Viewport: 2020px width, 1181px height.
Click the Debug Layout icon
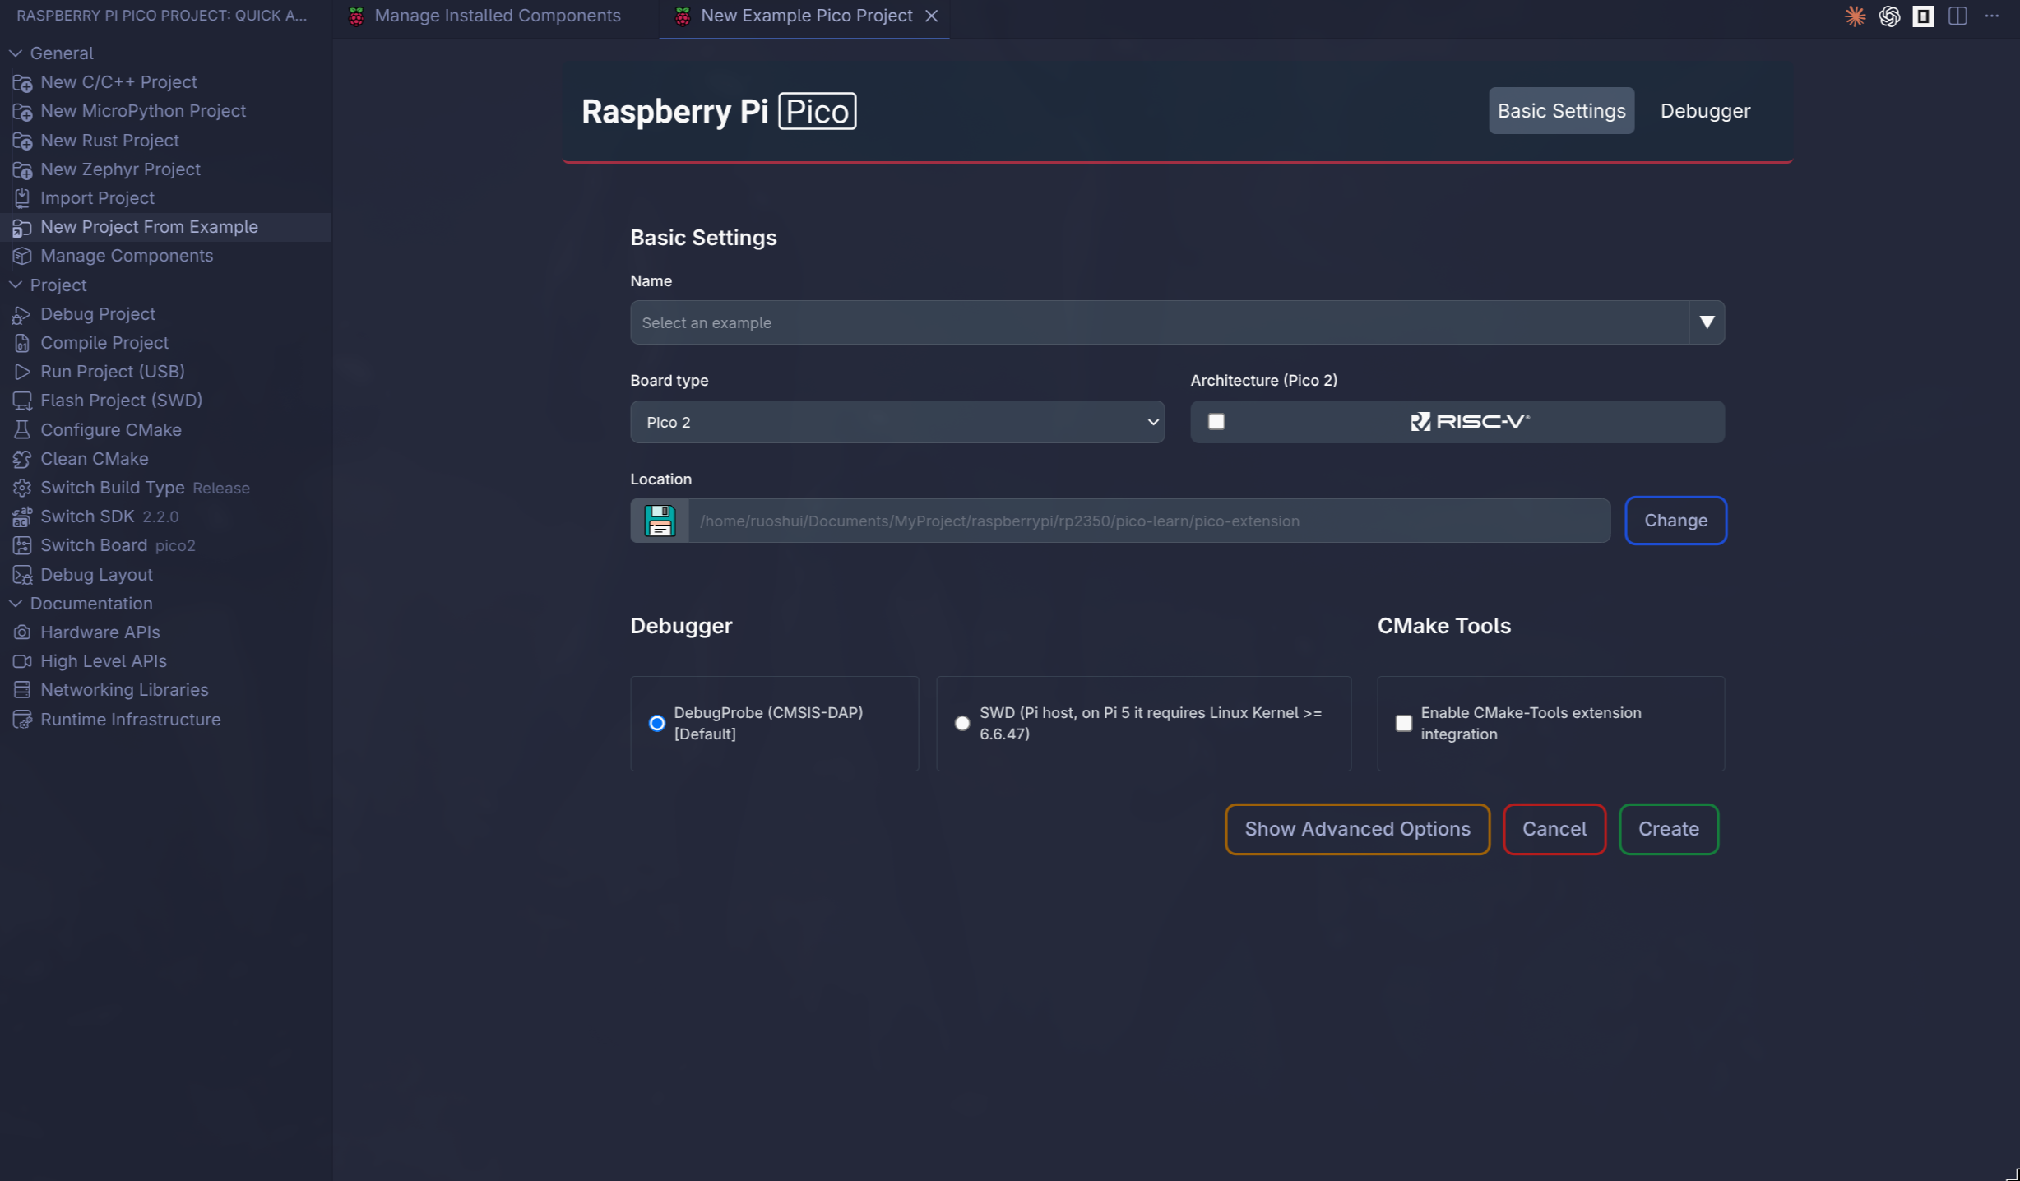tap(22, 575)
